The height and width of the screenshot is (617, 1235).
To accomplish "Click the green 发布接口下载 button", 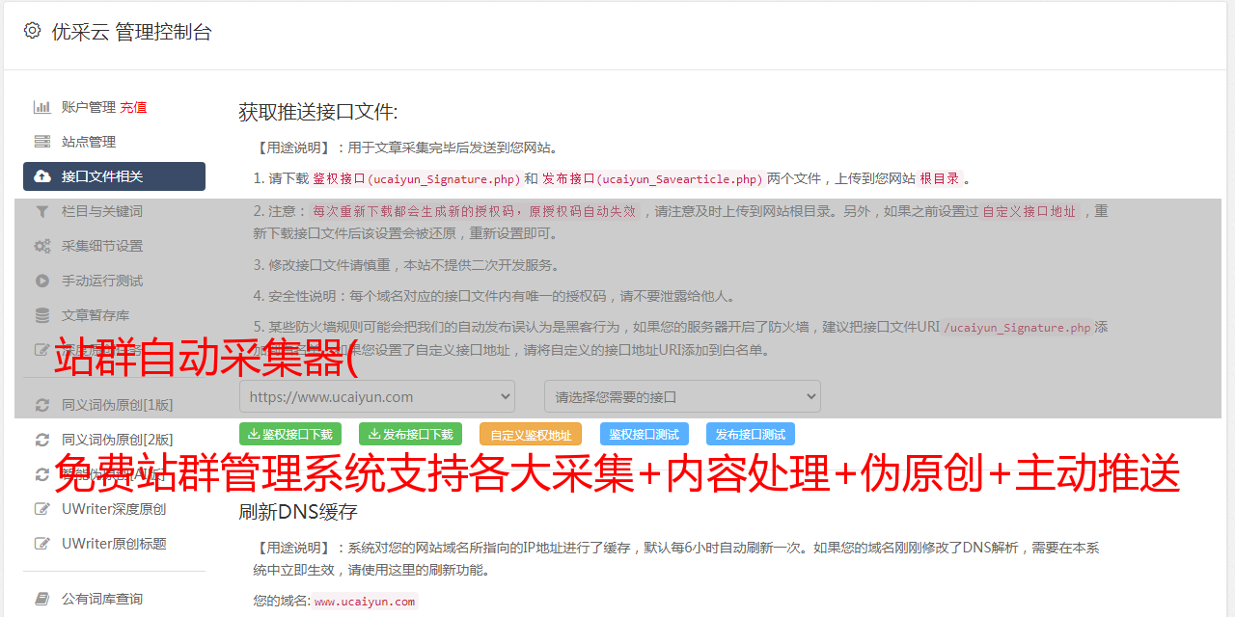I will pos(410,435).
